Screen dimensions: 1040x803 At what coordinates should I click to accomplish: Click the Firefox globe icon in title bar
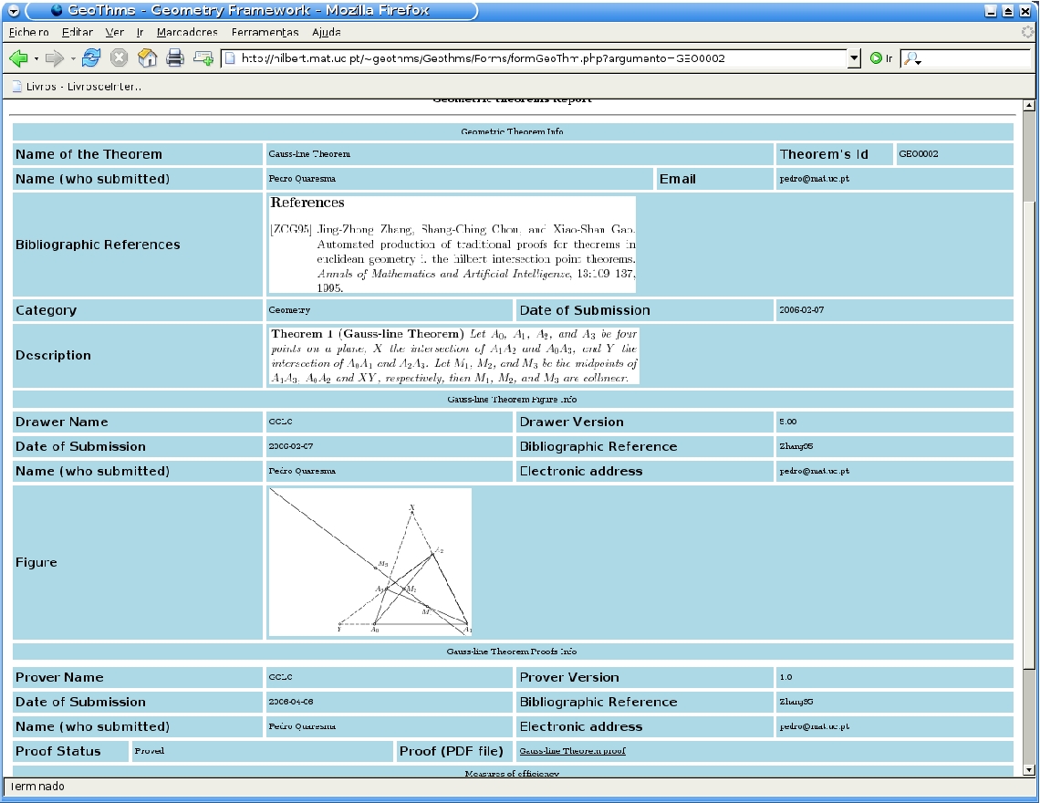pos(57,10)
